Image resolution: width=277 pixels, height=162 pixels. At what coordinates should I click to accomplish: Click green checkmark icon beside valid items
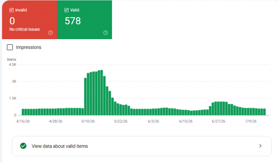(23, 146)
